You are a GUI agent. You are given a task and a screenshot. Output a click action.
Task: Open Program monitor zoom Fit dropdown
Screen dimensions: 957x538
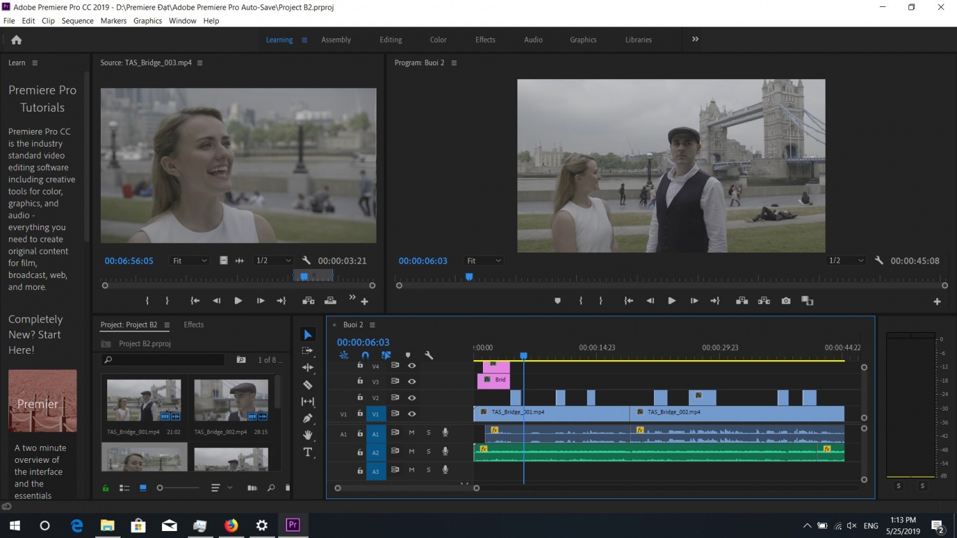click(484, 261)
